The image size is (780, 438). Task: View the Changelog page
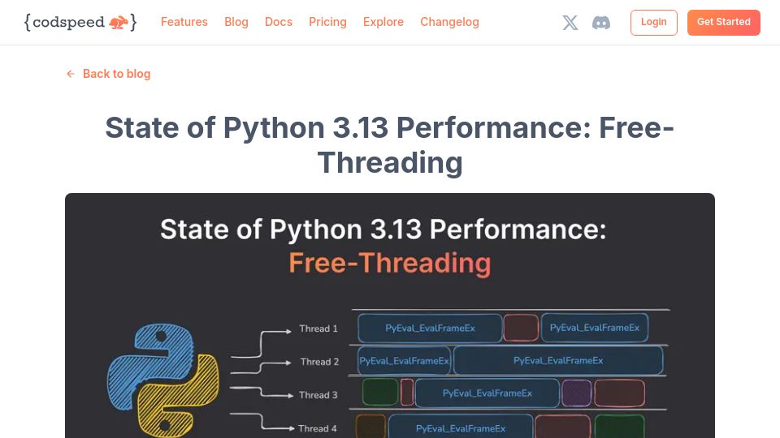[449, 22]
